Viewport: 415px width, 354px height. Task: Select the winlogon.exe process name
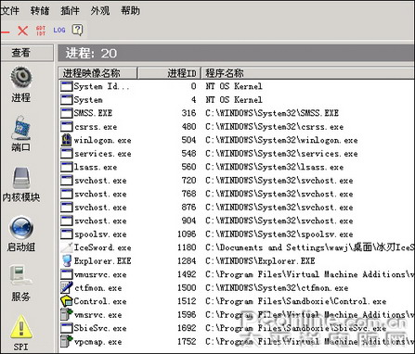tap(102, 140)
